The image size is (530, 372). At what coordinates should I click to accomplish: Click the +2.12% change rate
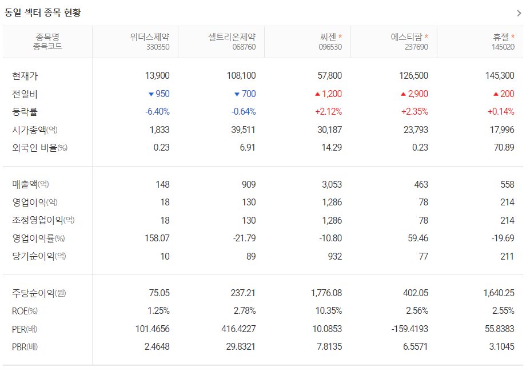[x=329, y=112]
